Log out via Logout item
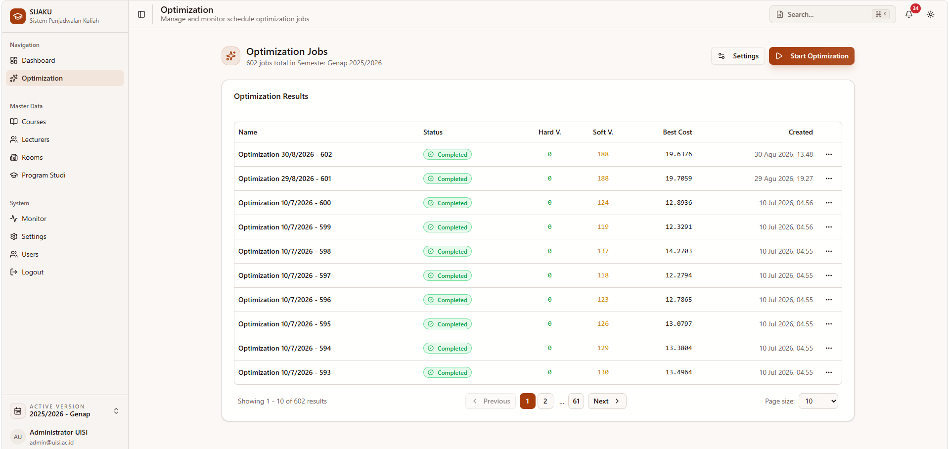The height and width of the screenshot is (449, 949). click(x=65, y=272)
